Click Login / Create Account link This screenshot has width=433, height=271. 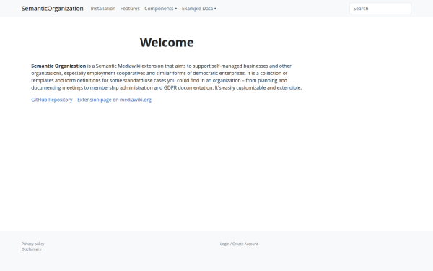point(239,244)
